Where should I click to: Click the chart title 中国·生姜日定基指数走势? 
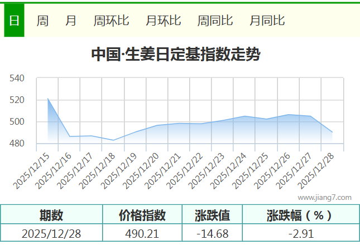[x=176, y=55]
